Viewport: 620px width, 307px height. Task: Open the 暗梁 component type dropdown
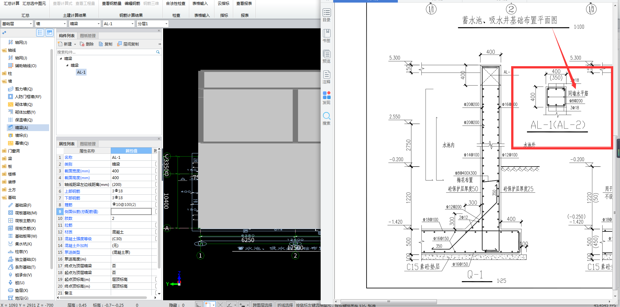(85, 24)
